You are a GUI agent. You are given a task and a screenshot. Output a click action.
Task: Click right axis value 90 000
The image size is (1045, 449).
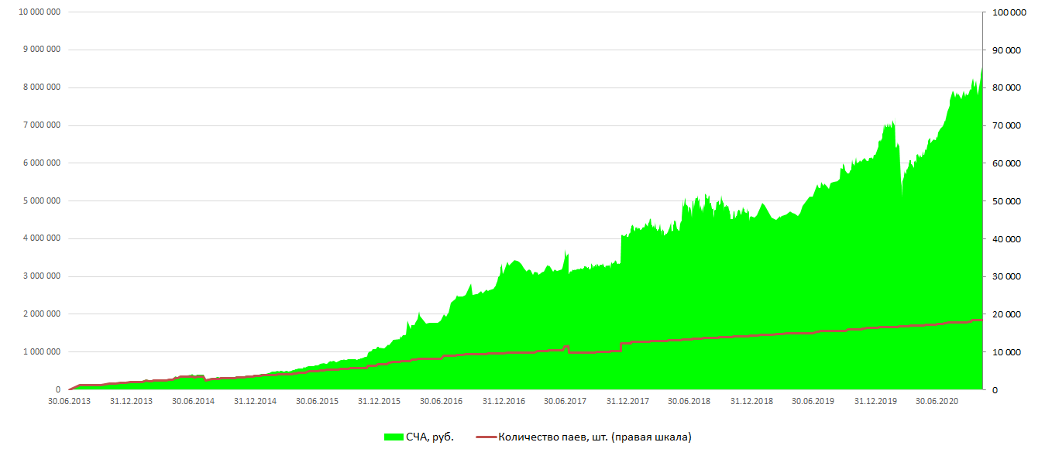click(x=1005, y=50)
